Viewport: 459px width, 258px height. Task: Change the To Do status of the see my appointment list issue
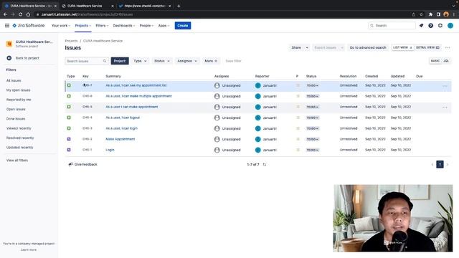point(313,85)
